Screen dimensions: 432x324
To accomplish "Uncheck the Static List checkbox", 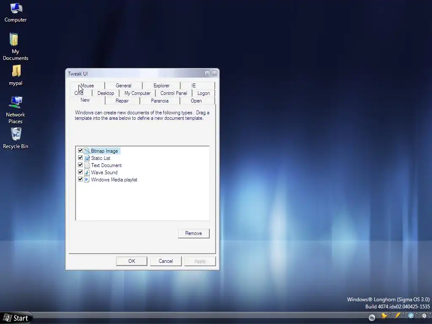I will (x=80, y=158).
